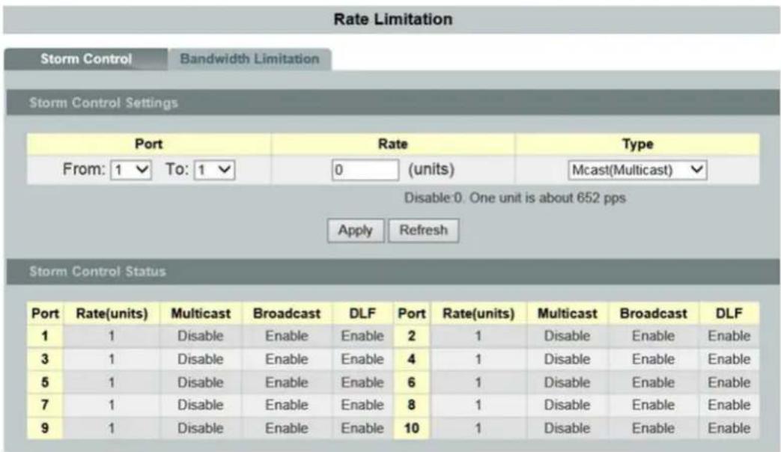Click the Rate Limitation page title
Image resolution: width=781 pixels, height=452 pixels.
pyautogui.click(x=393, y=19)
